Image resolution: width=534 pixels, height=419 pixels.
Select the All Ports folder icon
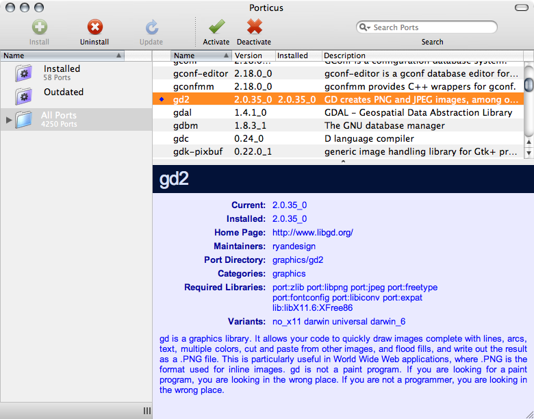[23, 120]
